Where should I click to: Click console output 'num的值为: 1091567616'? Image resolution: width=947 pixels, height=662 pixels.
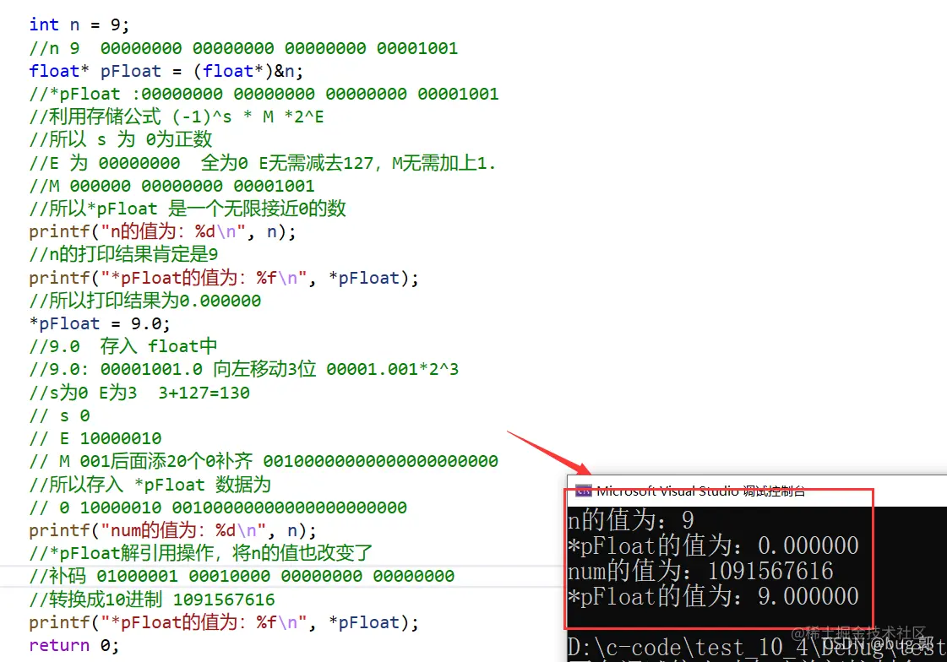700,571
